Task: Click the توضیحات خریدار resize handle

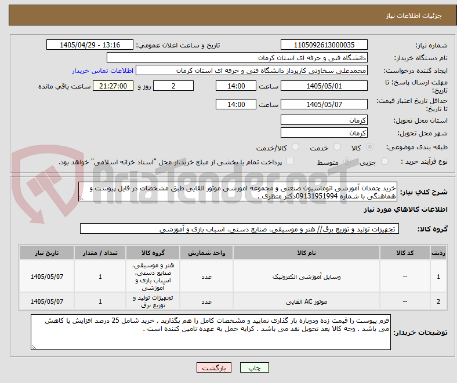Action: tap(34, 347)
